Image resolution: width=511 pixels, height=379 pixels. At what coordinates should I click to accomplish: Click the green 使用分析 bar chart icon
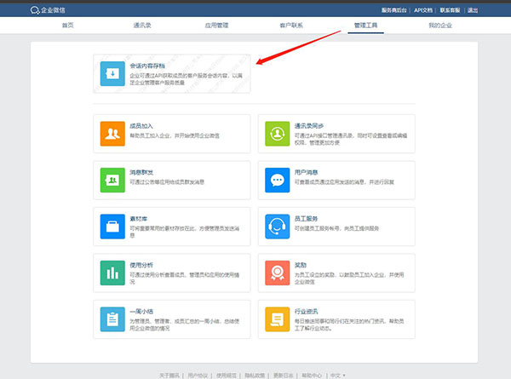click(x=112, y=273)
